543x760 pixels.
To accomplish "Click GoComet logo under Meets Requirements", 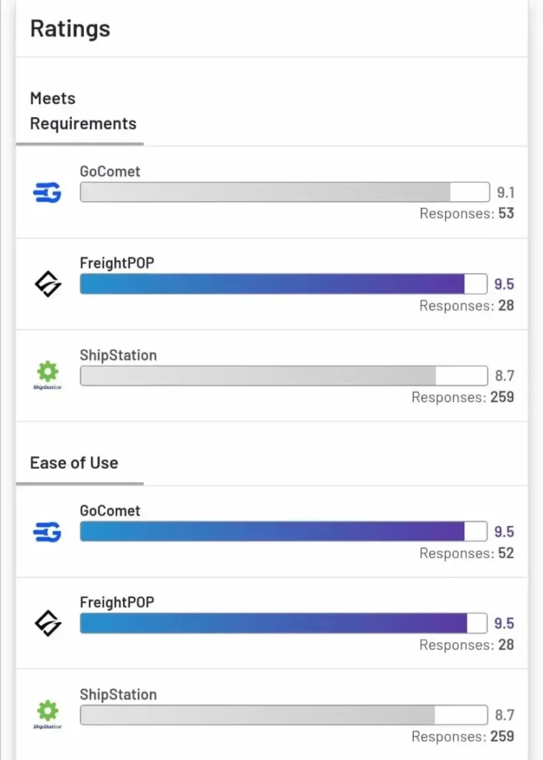I will (47, 192).
